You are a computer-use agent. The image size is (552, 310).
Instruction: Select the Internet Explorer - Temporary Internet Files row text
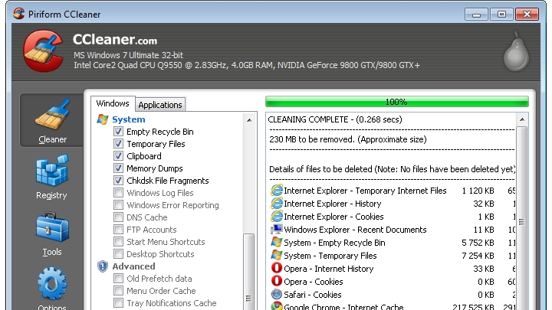pyautogui.click(x=365, y=191)
